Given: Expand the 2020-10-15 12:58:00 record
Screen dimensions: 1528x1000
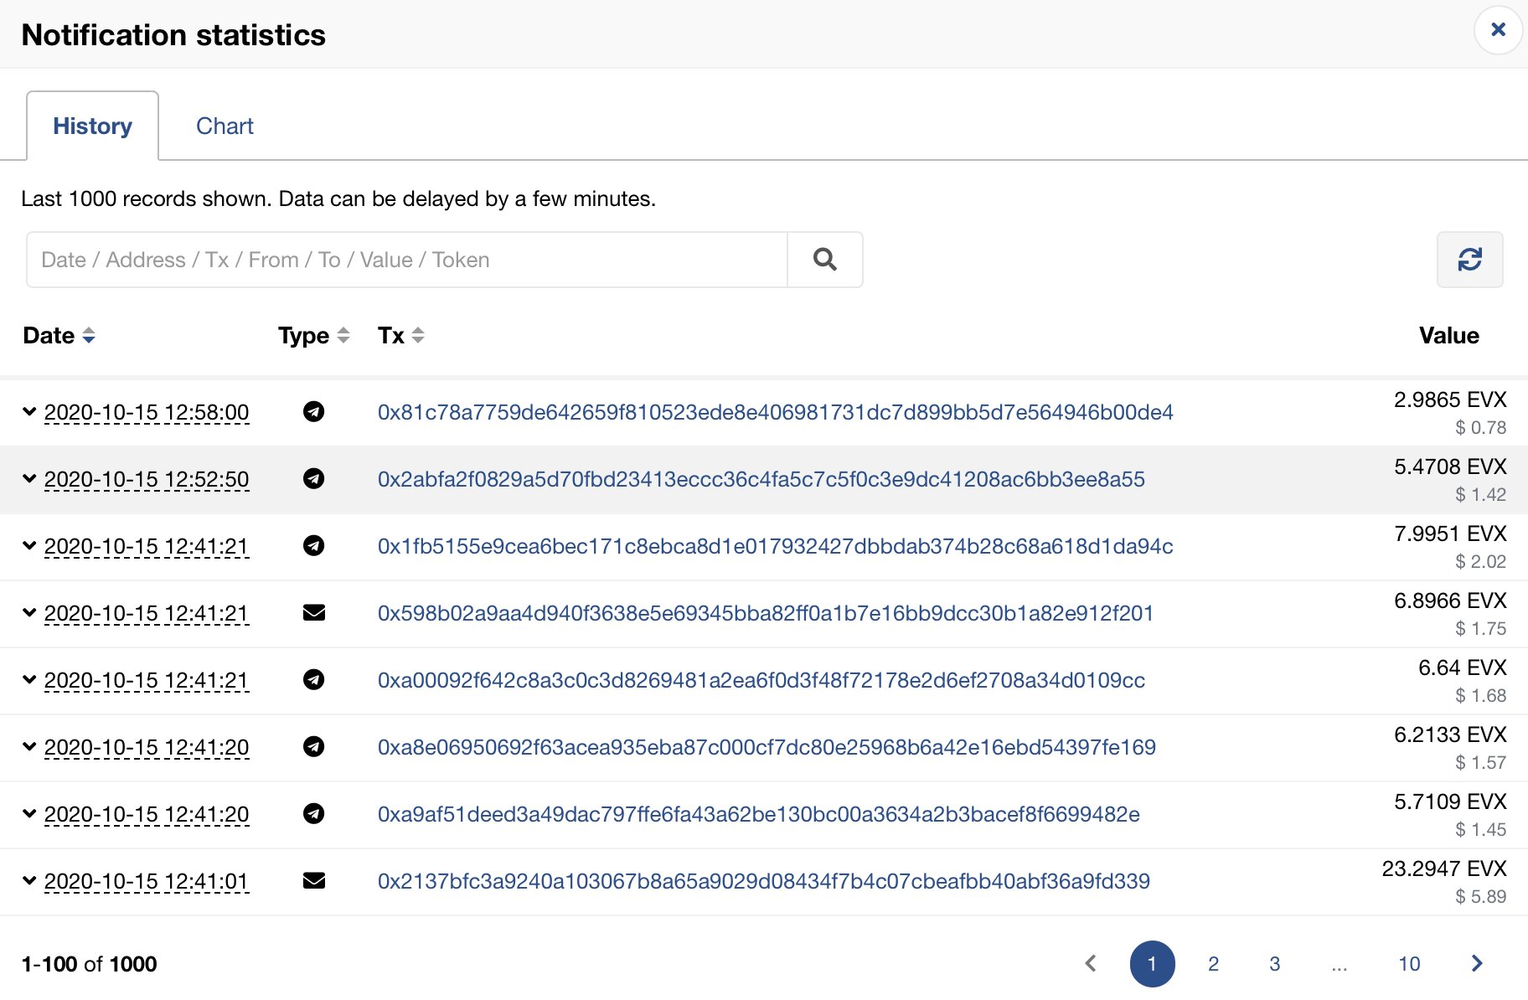Looking at the screenshot, I should (29, 412).
